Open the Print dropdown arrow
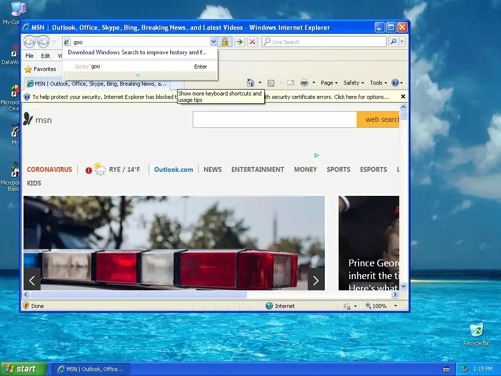Viewport: 501px width, 376px height. 314,83
